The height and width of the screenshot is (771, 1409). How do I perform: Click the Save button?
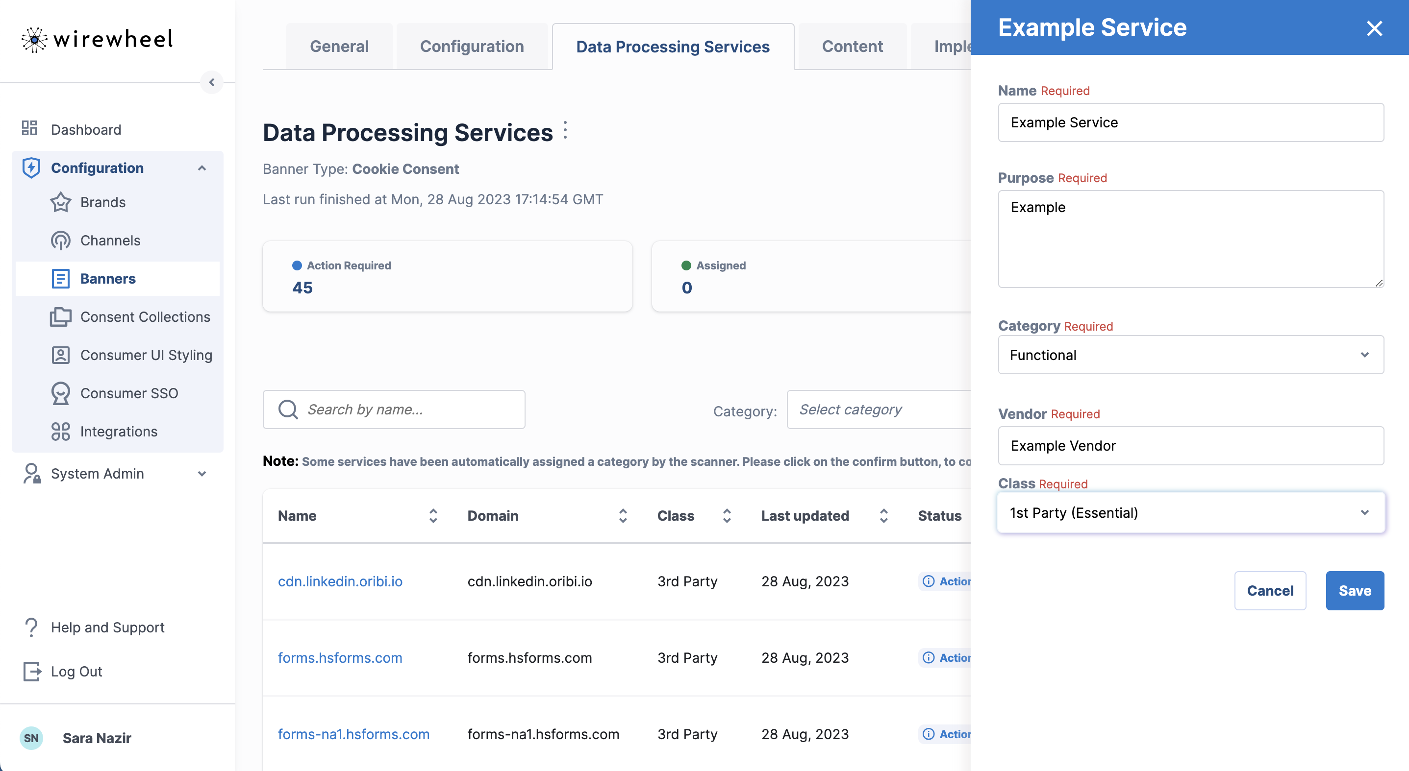pos(1354,591)
